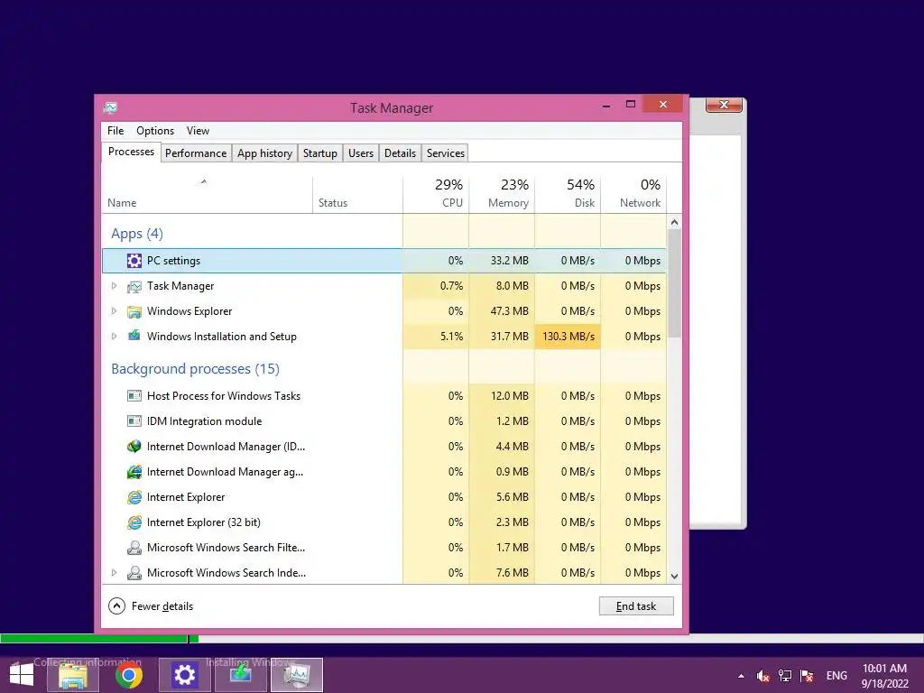Open the File menu
924x693 pixels.
point(115,131)
